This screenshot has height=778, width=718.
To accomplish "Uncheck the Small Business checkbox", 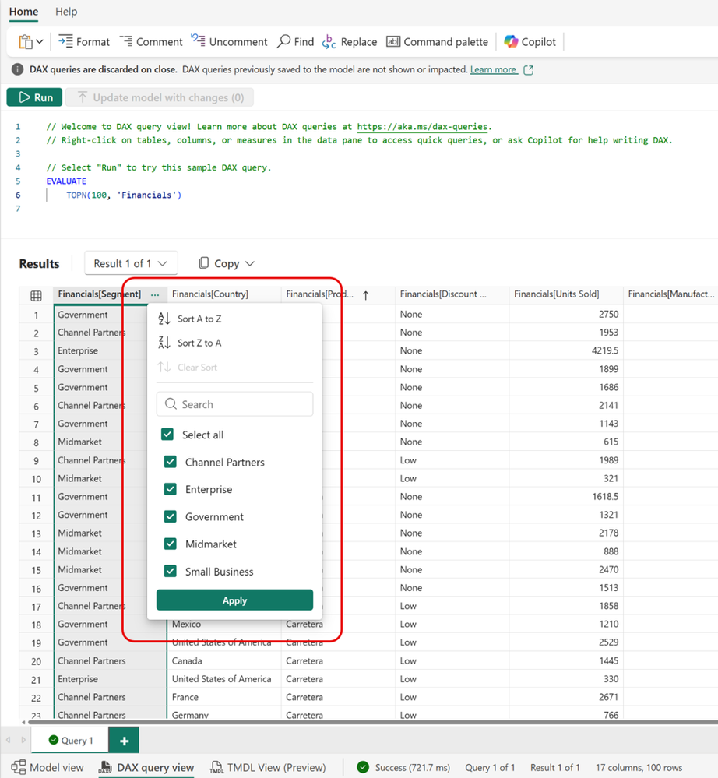I will point(171,571).
